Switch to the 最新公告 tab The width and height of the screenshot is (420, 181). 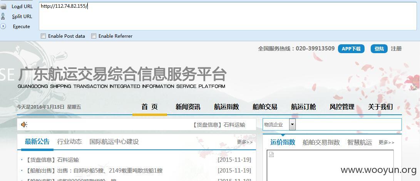[x=37, y=142]
